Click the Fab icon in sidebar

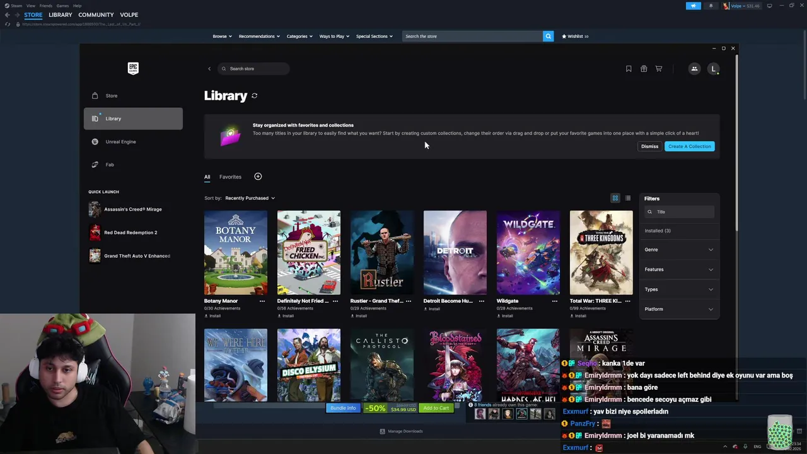[x=95, y=165]
